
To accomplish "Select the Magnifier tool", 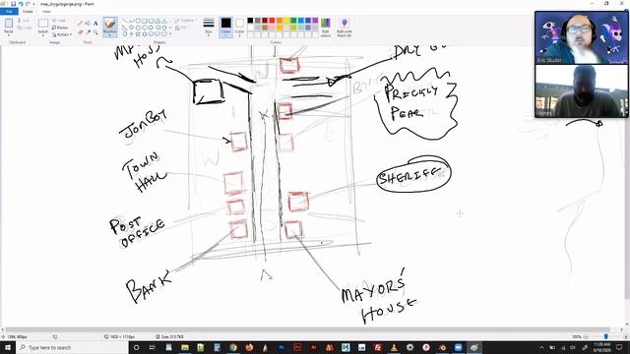I will pyautogui.click(x=95, y=32).
